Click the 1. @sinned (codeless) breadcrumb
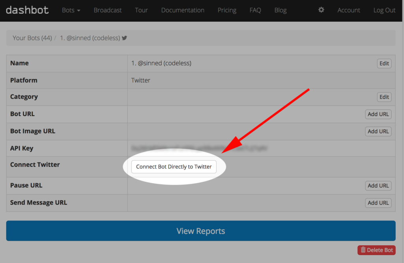The height and width of the screenshot is (263, 404). pyautogui.click(x=90, y=38)
